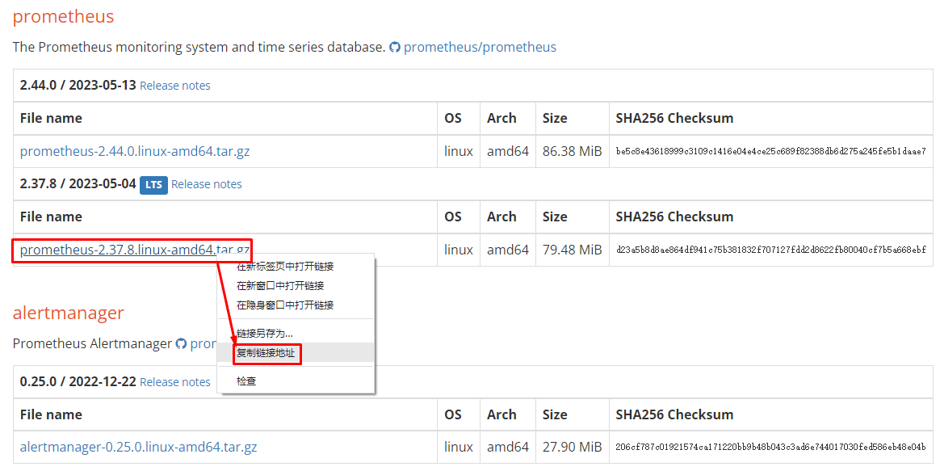Open Release notes for version 2.44.0
This screenshot has height=471, width=940.
[175, 86]
